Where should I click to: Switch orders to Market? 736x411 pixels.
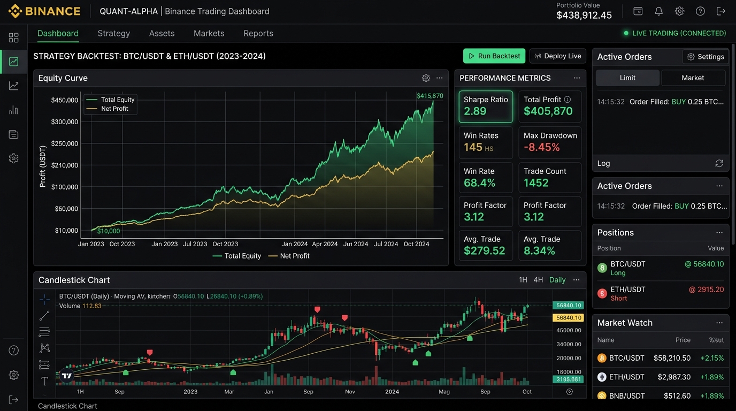point(693,78)
